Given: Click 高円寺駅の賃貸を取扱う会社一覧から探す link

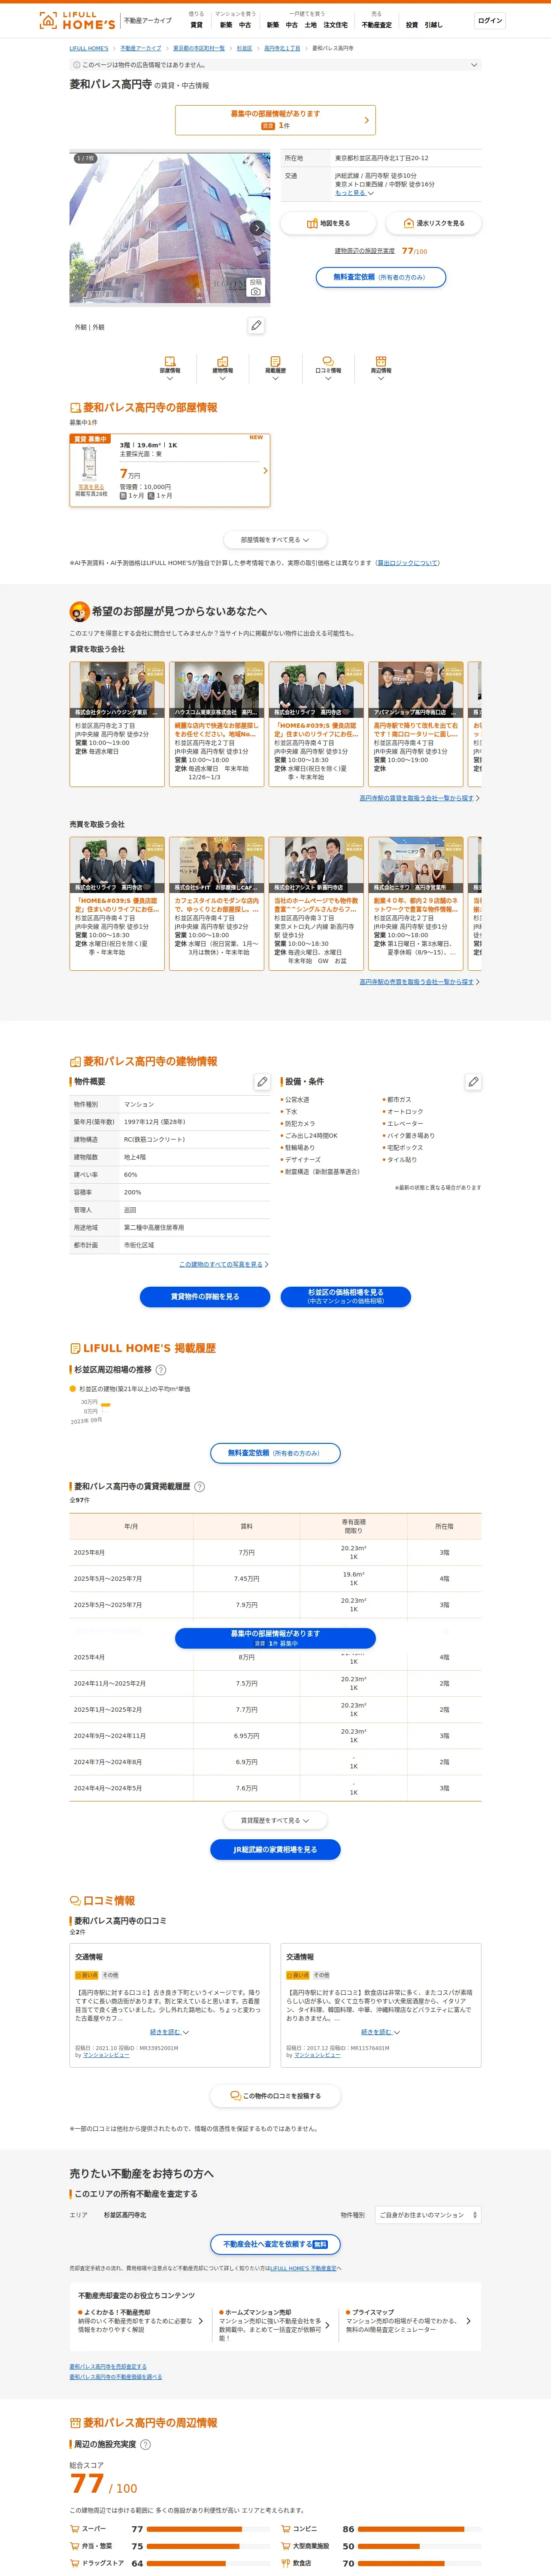Looking at the screenshot, I should [x=417, y=798].
